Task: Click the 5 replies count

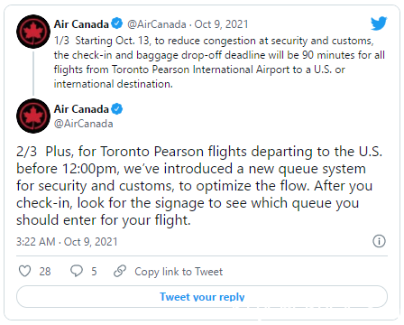Action: pyautogui.click(x=94, y=272)
